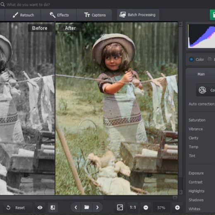Select the Color radio button
Viewport: 215px width, 215px height.
click(191, 60)
